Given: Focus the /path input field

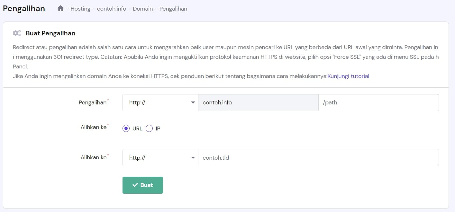Looking at the screenshot, I should 378,102.
